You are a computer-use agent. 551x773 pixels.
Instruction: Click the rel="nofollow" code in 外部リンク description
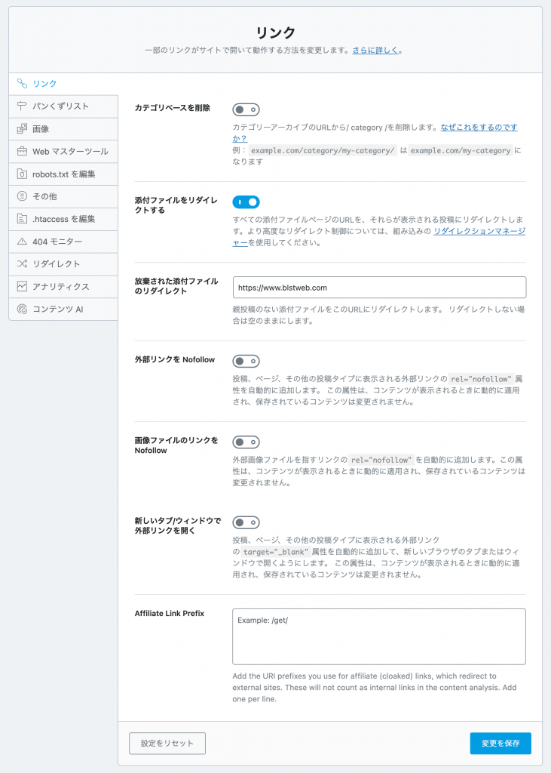click(481, 379)
